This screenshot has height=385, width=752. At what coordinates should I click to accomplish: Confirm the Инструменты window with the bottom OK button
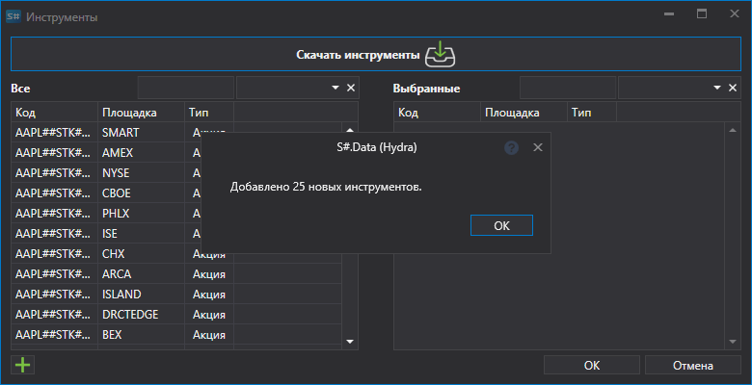(x=592, y=366)
